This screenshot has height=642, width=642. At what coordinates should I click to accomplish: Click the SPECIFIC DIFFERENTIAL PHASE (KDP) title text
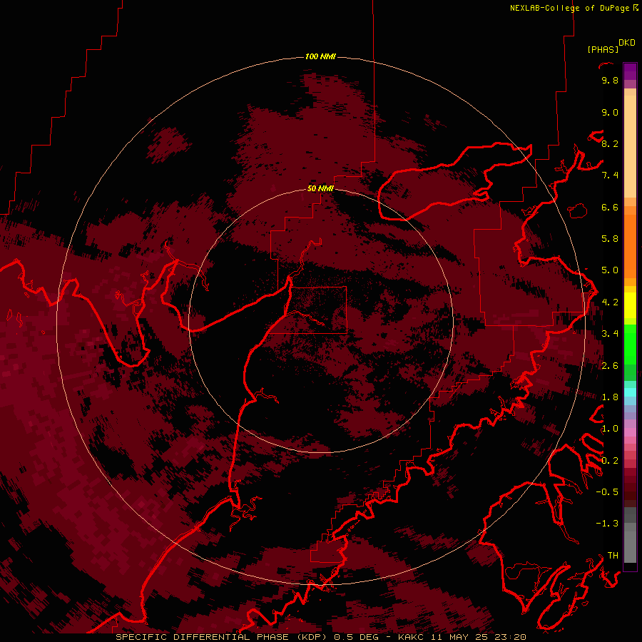point(223,637)
